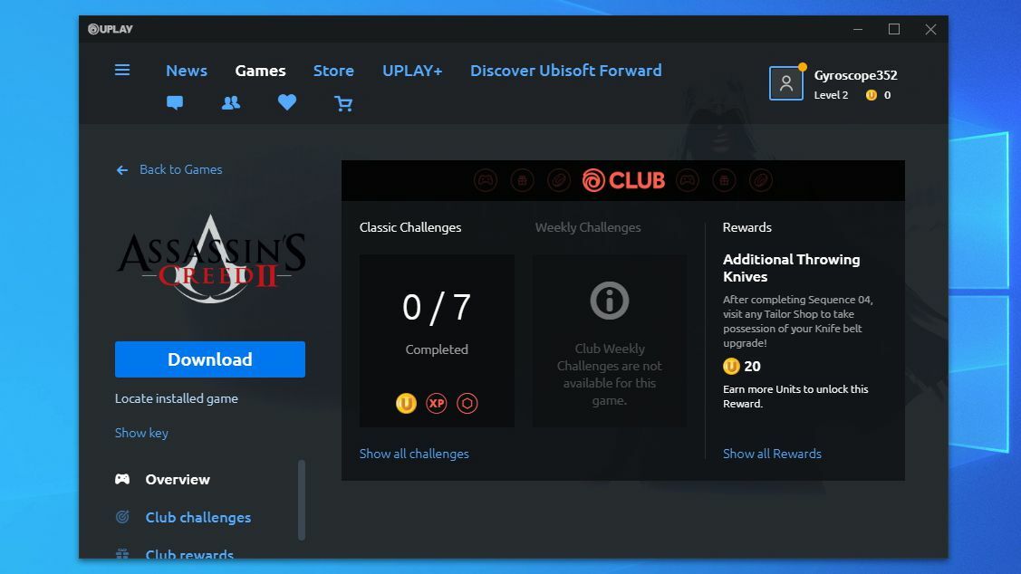Click the Weekly Challenges heading
Screen dimensions: 1021x574
click(587, 227)
